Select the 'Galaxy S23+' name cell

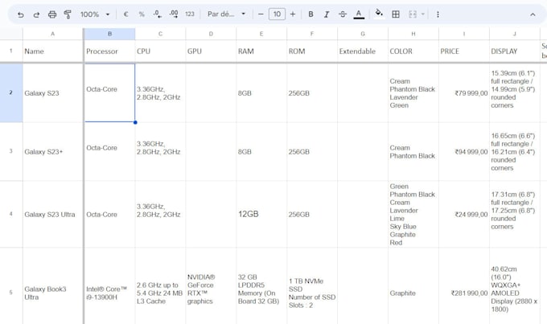52,151
